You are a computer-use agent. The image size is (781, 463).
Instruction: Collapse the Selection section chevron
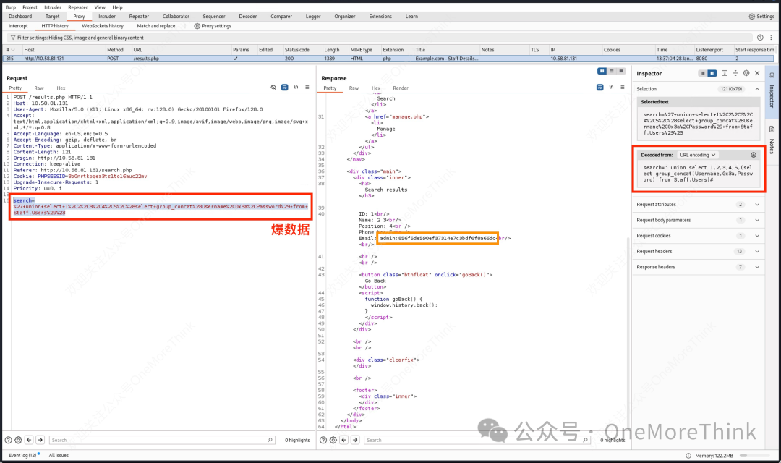[757, 89]
